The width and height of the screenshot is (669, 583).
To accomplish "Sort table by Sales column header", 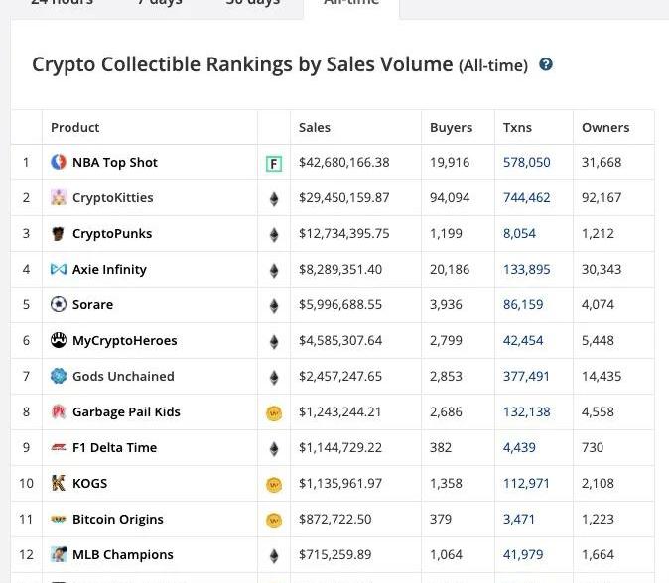I will 315,128.
